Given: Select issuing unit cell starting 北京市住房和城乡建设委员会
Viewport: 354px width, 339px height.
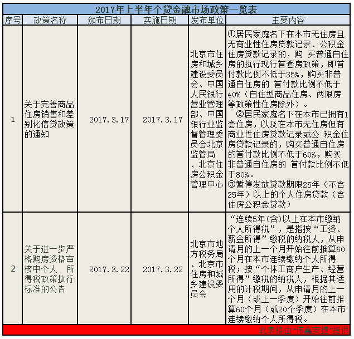Looking at the screenshot, I should click(207, 119).
